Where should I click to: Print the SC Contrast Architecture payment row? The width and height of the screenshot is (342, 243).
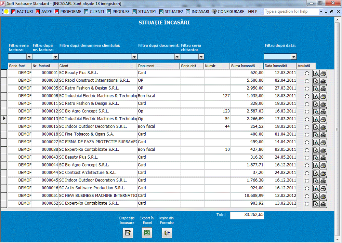pyautogui.click(x=323, y=173)
